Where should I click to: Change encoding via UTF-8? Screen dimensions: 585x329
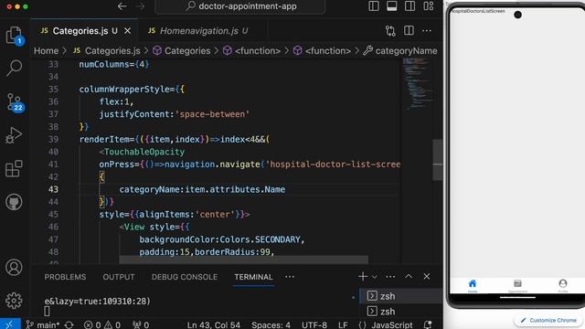pyautogui.click(x=314, y=324)
